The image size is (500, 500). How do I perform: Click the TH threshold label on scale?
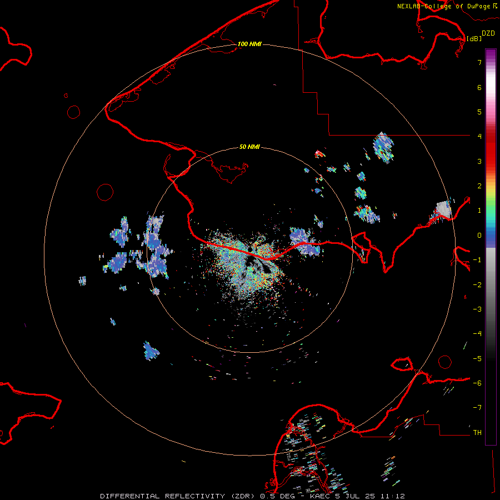477,432
